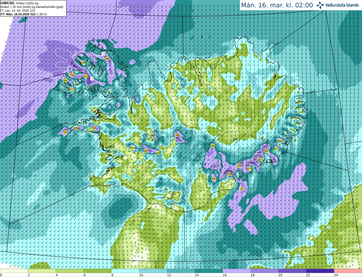Pick the palest 0–2 m/s legend swatch
The width and height of the screenshot is (362, 277).
(14, 271)
